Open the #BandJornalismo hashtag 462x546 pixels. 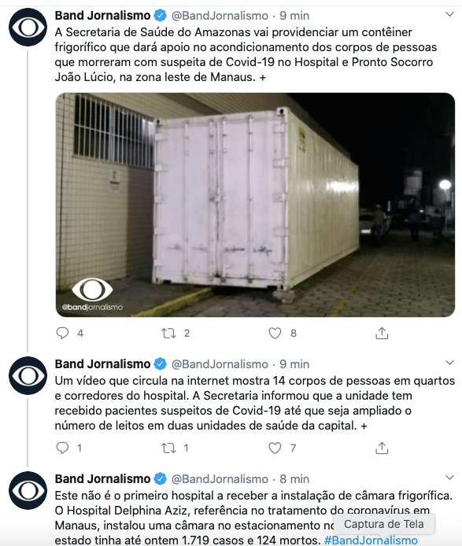point(371,540)
